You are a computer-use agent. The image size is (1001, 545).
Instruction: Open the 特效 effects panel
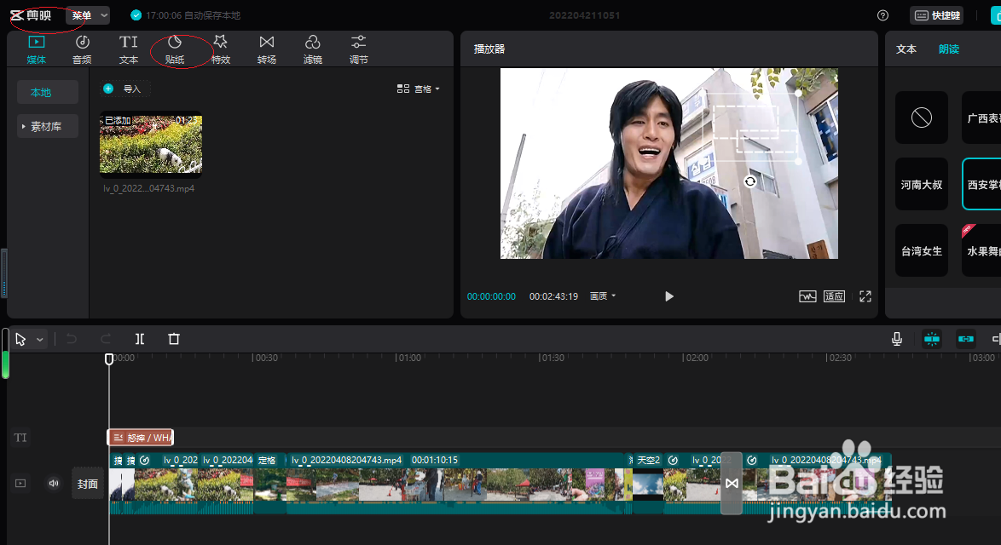coord(220,49)
